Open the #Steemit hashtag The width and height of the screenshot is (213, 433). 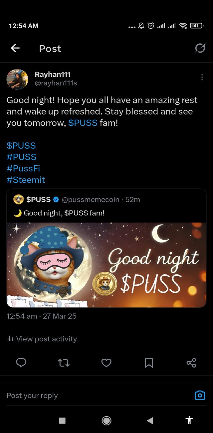tap(26, 180)
